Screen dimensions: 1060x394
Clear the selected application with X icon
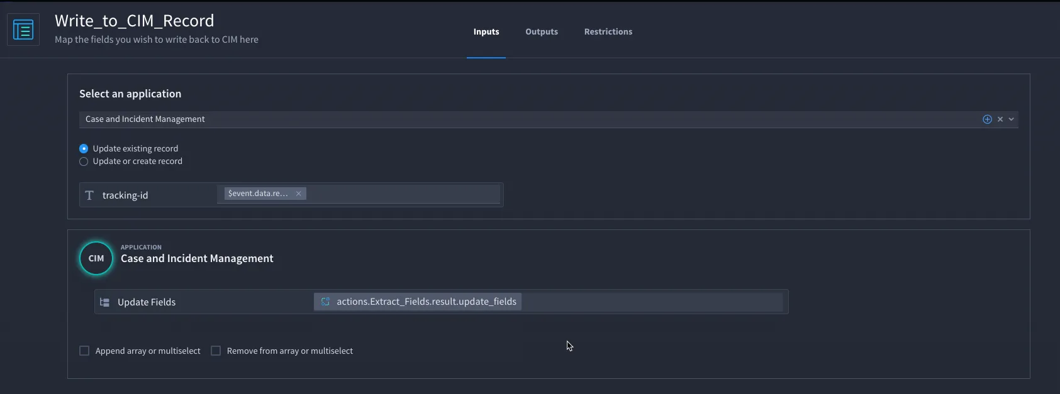1000,119
